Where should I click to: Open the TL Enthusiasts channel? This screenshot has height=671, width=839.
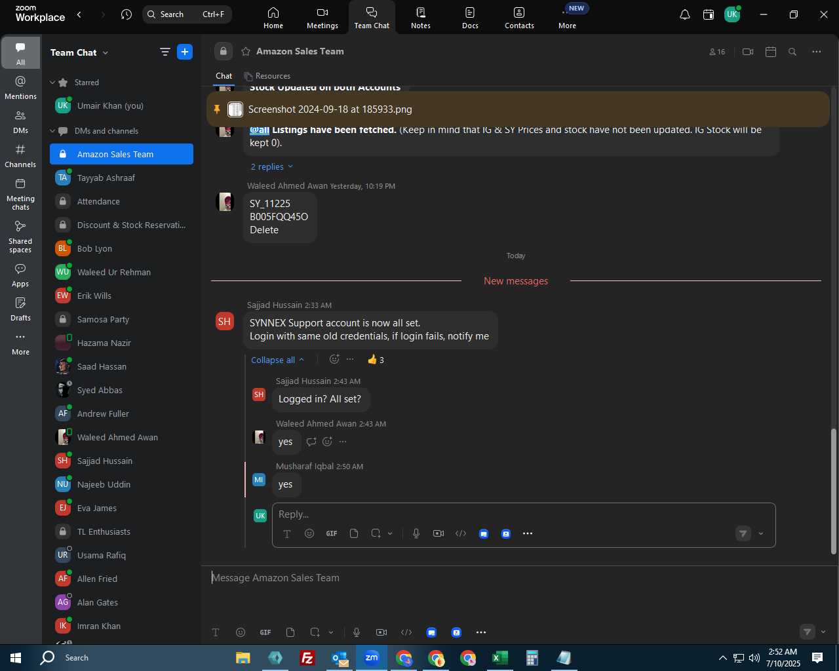121,531
